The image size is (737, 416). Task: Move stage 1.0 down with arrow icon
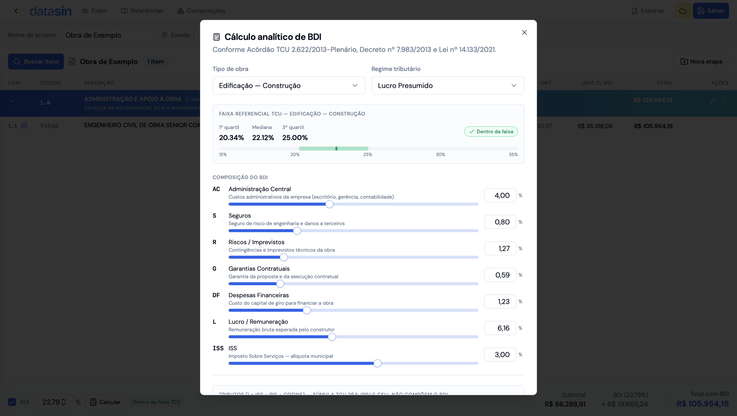[702, 101]
